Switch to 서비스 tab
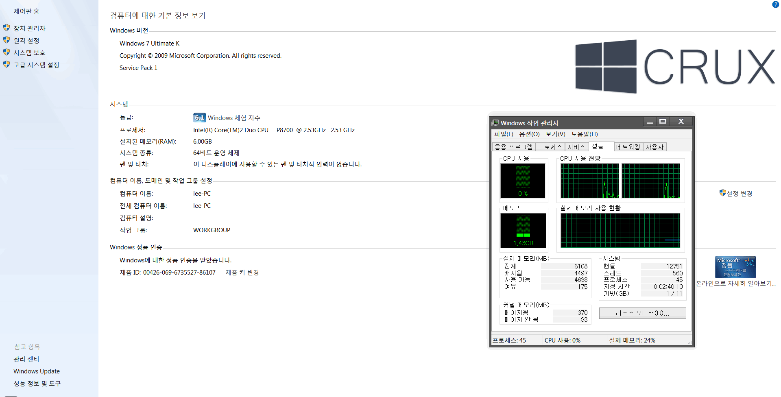 pos(576,147)
